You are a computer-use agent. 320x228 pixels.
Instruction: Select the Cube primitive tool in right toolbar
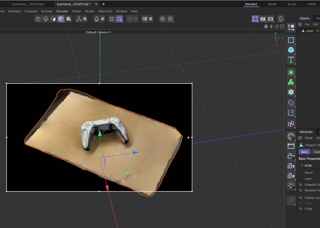click(291, 50)
